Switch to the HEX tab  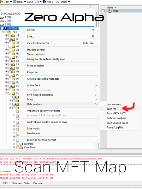point(6,183)
